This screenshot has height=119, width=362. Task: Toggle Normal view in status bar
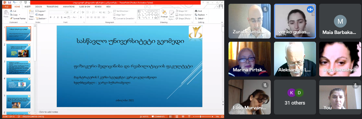coord(171,117)
